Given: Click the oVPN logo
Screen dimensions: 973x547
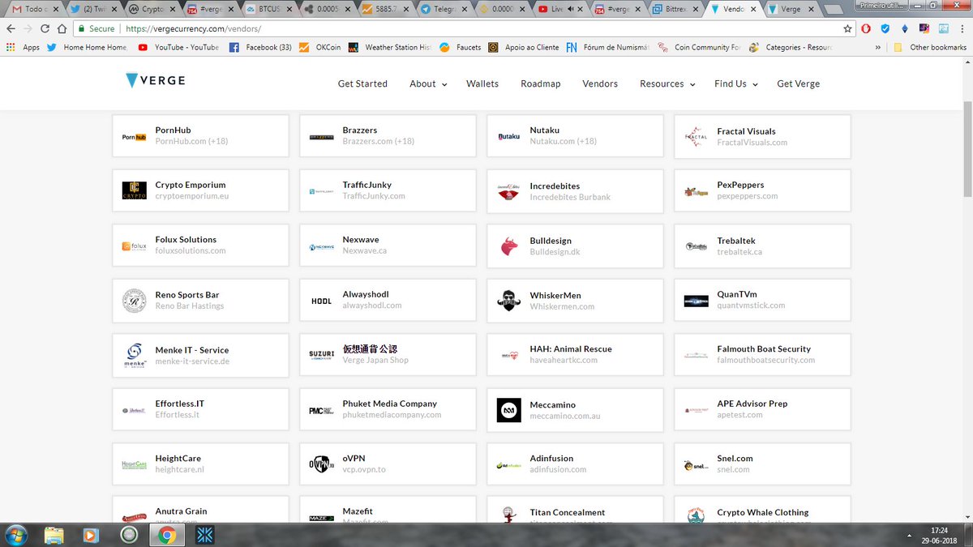Looking at the screenshot, I should (x=321, y=464).
